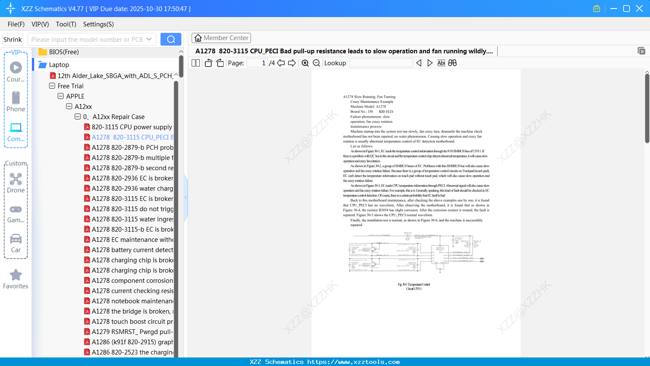The width and height of the screenshot is (650, 366).
Task: Open A1279 RSMRST_Pwrgd pull file
Action: point(128,331)
